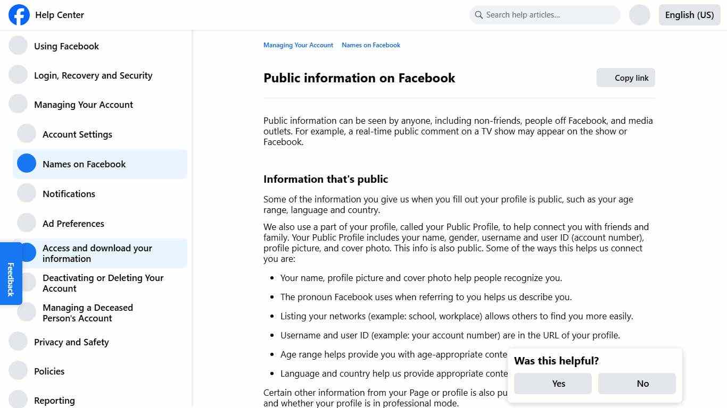Click the search magnifier icon

click(478, 15)
